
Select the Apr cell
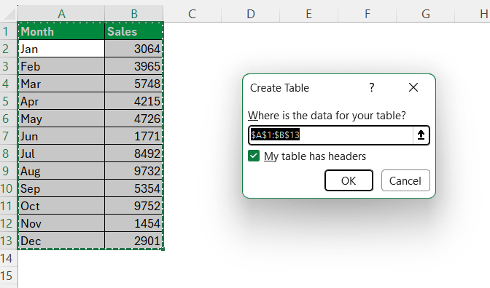(61, 101)
